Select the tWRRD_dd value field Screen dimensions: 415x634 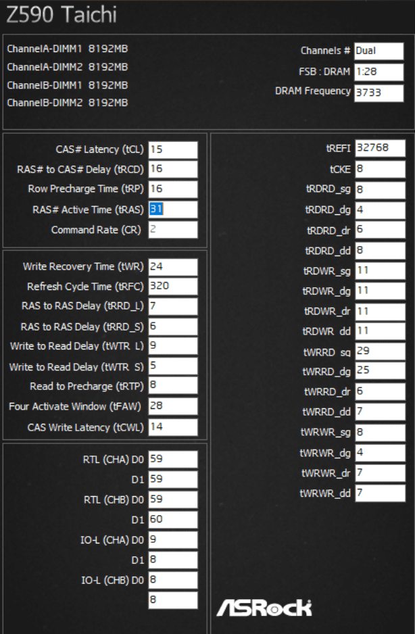coord(381,412)
